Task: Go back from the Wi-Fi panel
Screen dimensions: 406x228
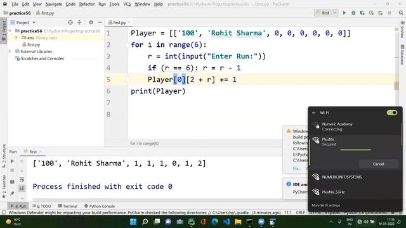Action: coord(314,113)
